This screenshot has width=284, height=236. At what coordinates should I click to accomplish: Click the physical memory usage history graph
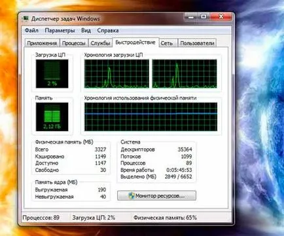(x=151, y=117)
